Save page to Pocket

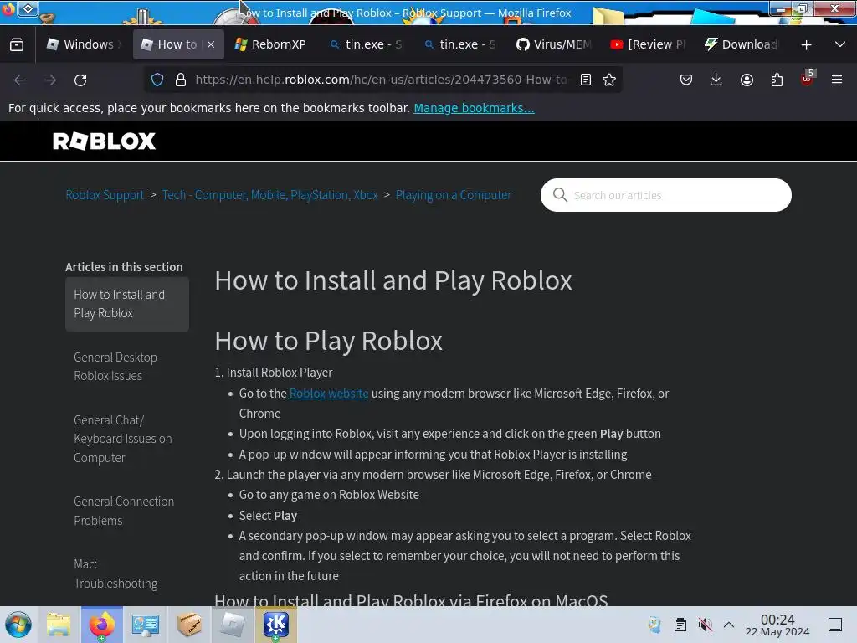click(x=686, y=80)
